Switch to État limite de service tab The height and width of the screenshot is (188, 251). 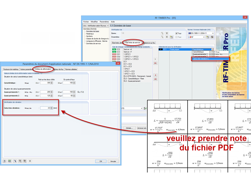pos(133,43)
